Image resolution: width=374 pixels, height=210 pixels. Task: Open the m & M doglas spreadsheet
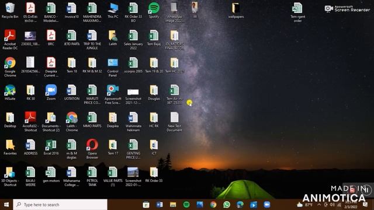(71, 149)
